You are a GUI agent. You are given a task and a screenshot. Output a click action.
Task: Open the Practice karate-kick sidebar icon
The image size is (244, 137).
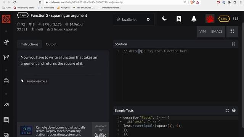(x=6, y=42)
